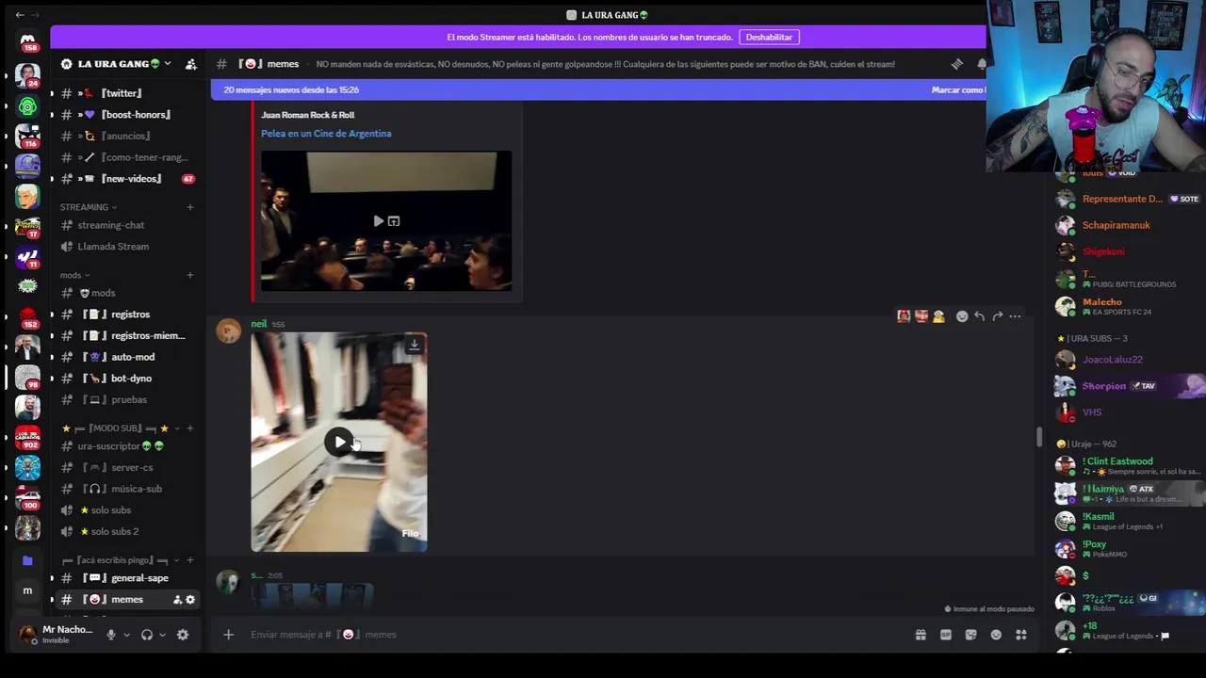Open the gift icon in message bar
The image size is (1206, 678).
(x=921, y=635)
